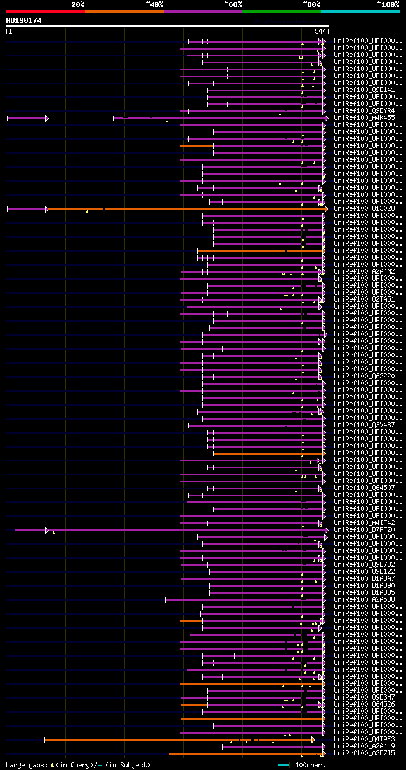Click the orange alignment bar for A2D7I5
Viewport: 406px width, 770px height.
coord(246,753)
